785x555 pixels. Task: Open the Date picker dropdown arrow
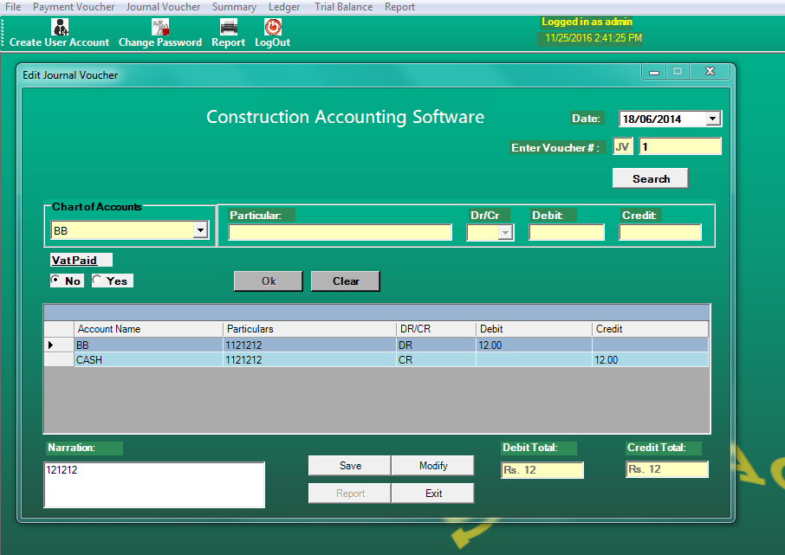click(x=713, y=119)
